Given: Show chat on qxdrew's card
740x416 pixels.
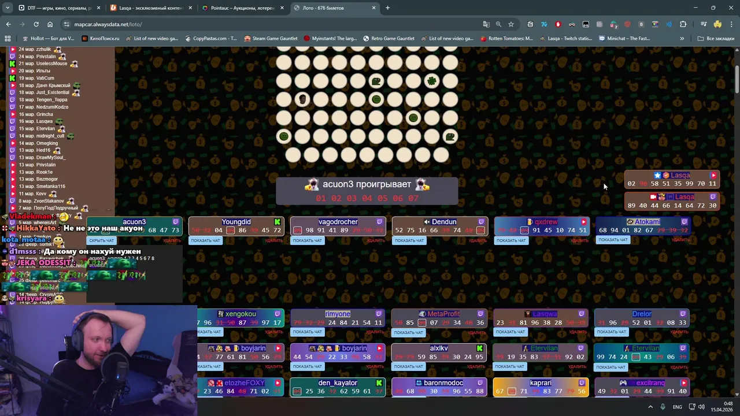Looking at the screenshot, I should [510, 240].
